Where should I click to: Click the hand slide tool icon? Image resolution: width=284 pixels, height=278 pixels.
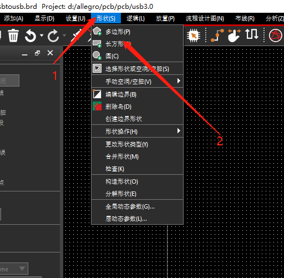234,36
